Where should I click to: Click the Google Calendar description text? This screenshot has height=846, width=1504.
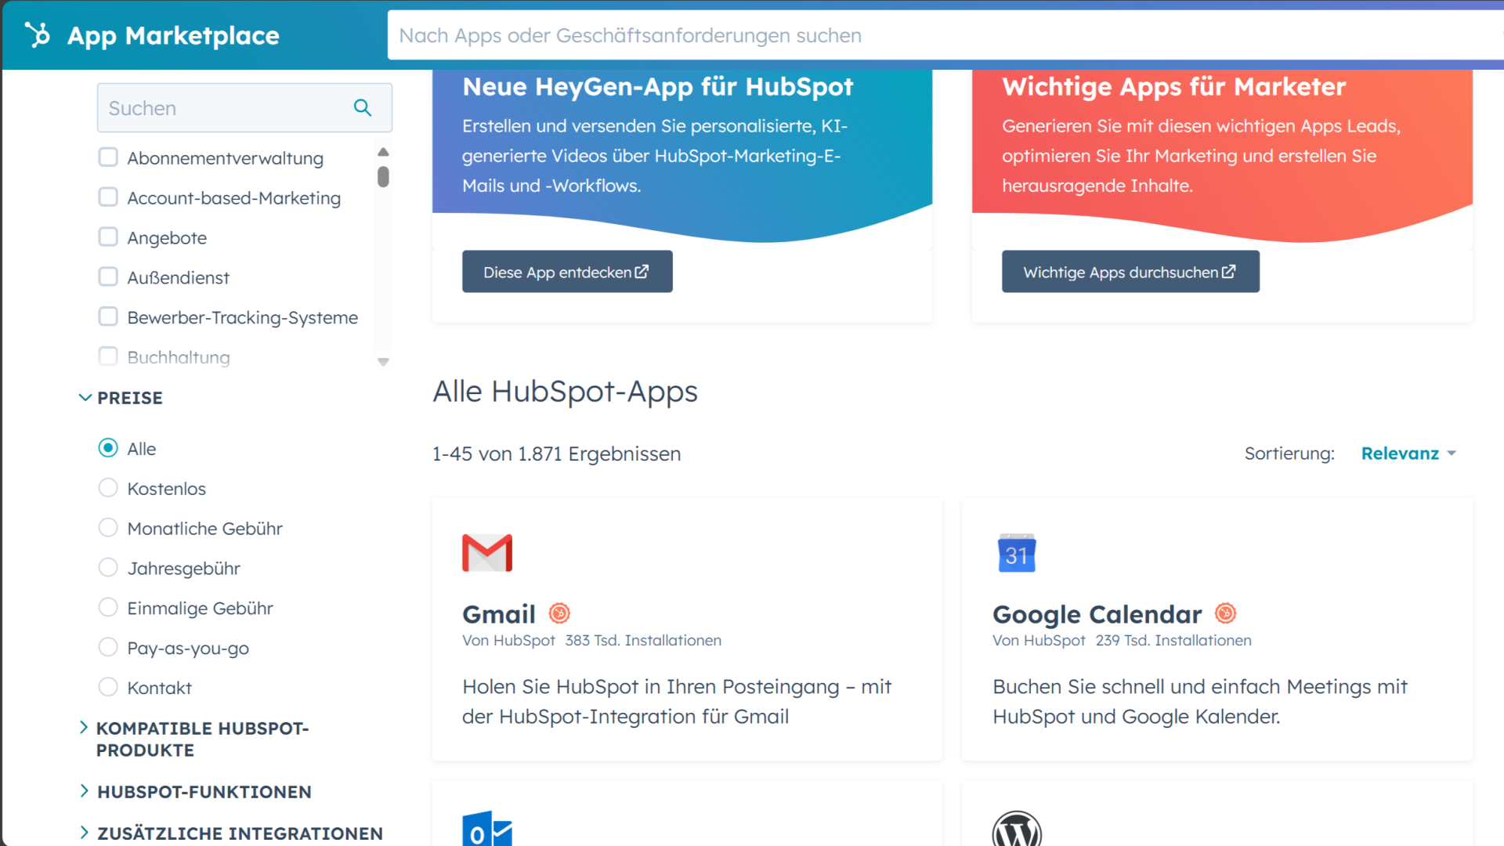pos(1200,701)
